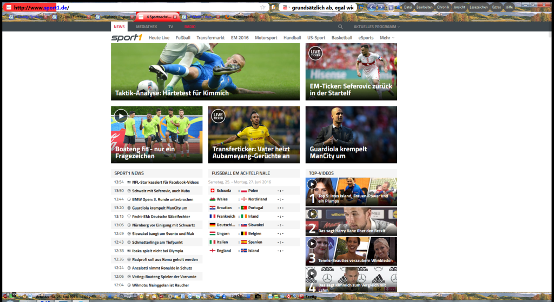The height and width of the screenshot is (302, 554).
Task: Click the Portugal flag icon
Action: (x=244, y=208)
